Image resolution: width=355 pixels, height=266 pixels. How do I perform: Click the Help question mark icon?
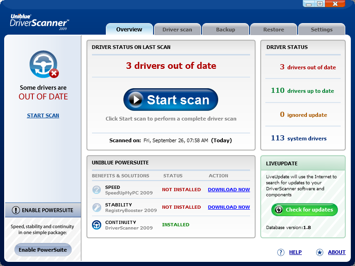pyautogui.click(x=281, y=252)
